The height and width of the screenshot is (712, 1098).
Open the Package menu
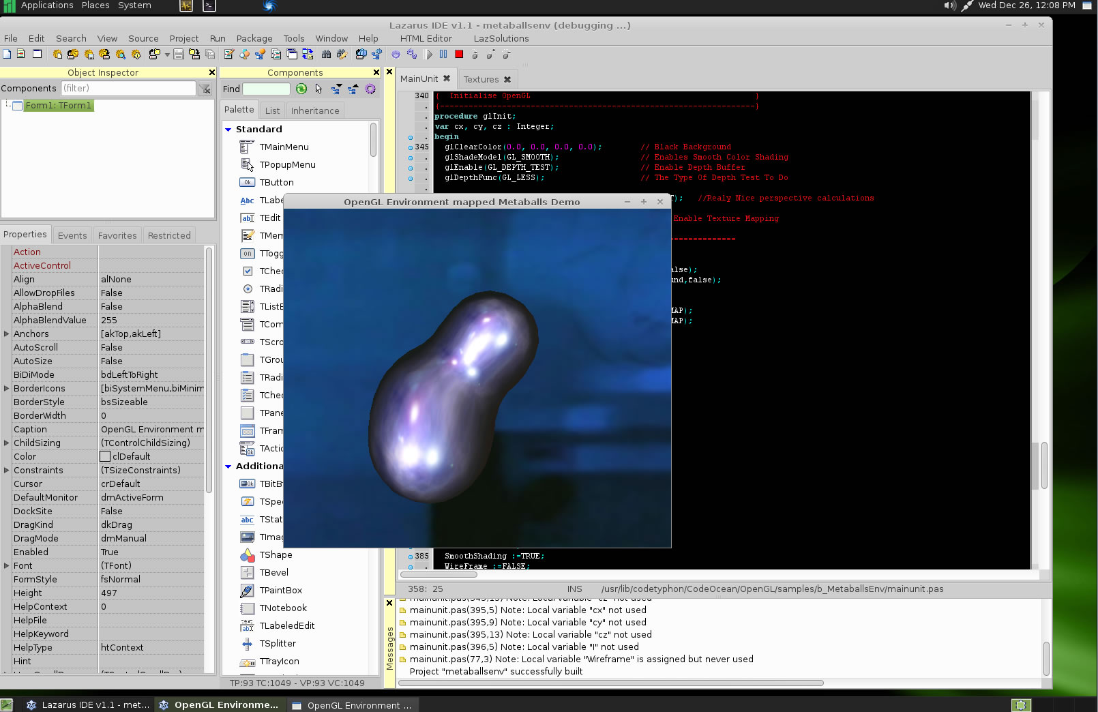(x=254, y=38)
